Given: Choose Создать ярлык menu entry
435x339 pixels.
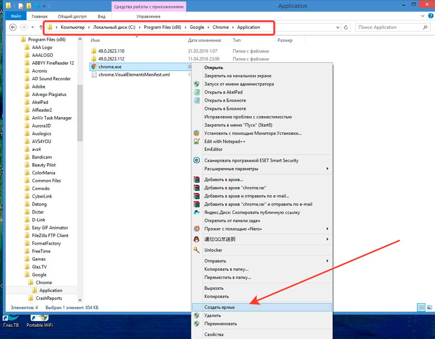Looking at the screenshot, I should pos(262,307).
